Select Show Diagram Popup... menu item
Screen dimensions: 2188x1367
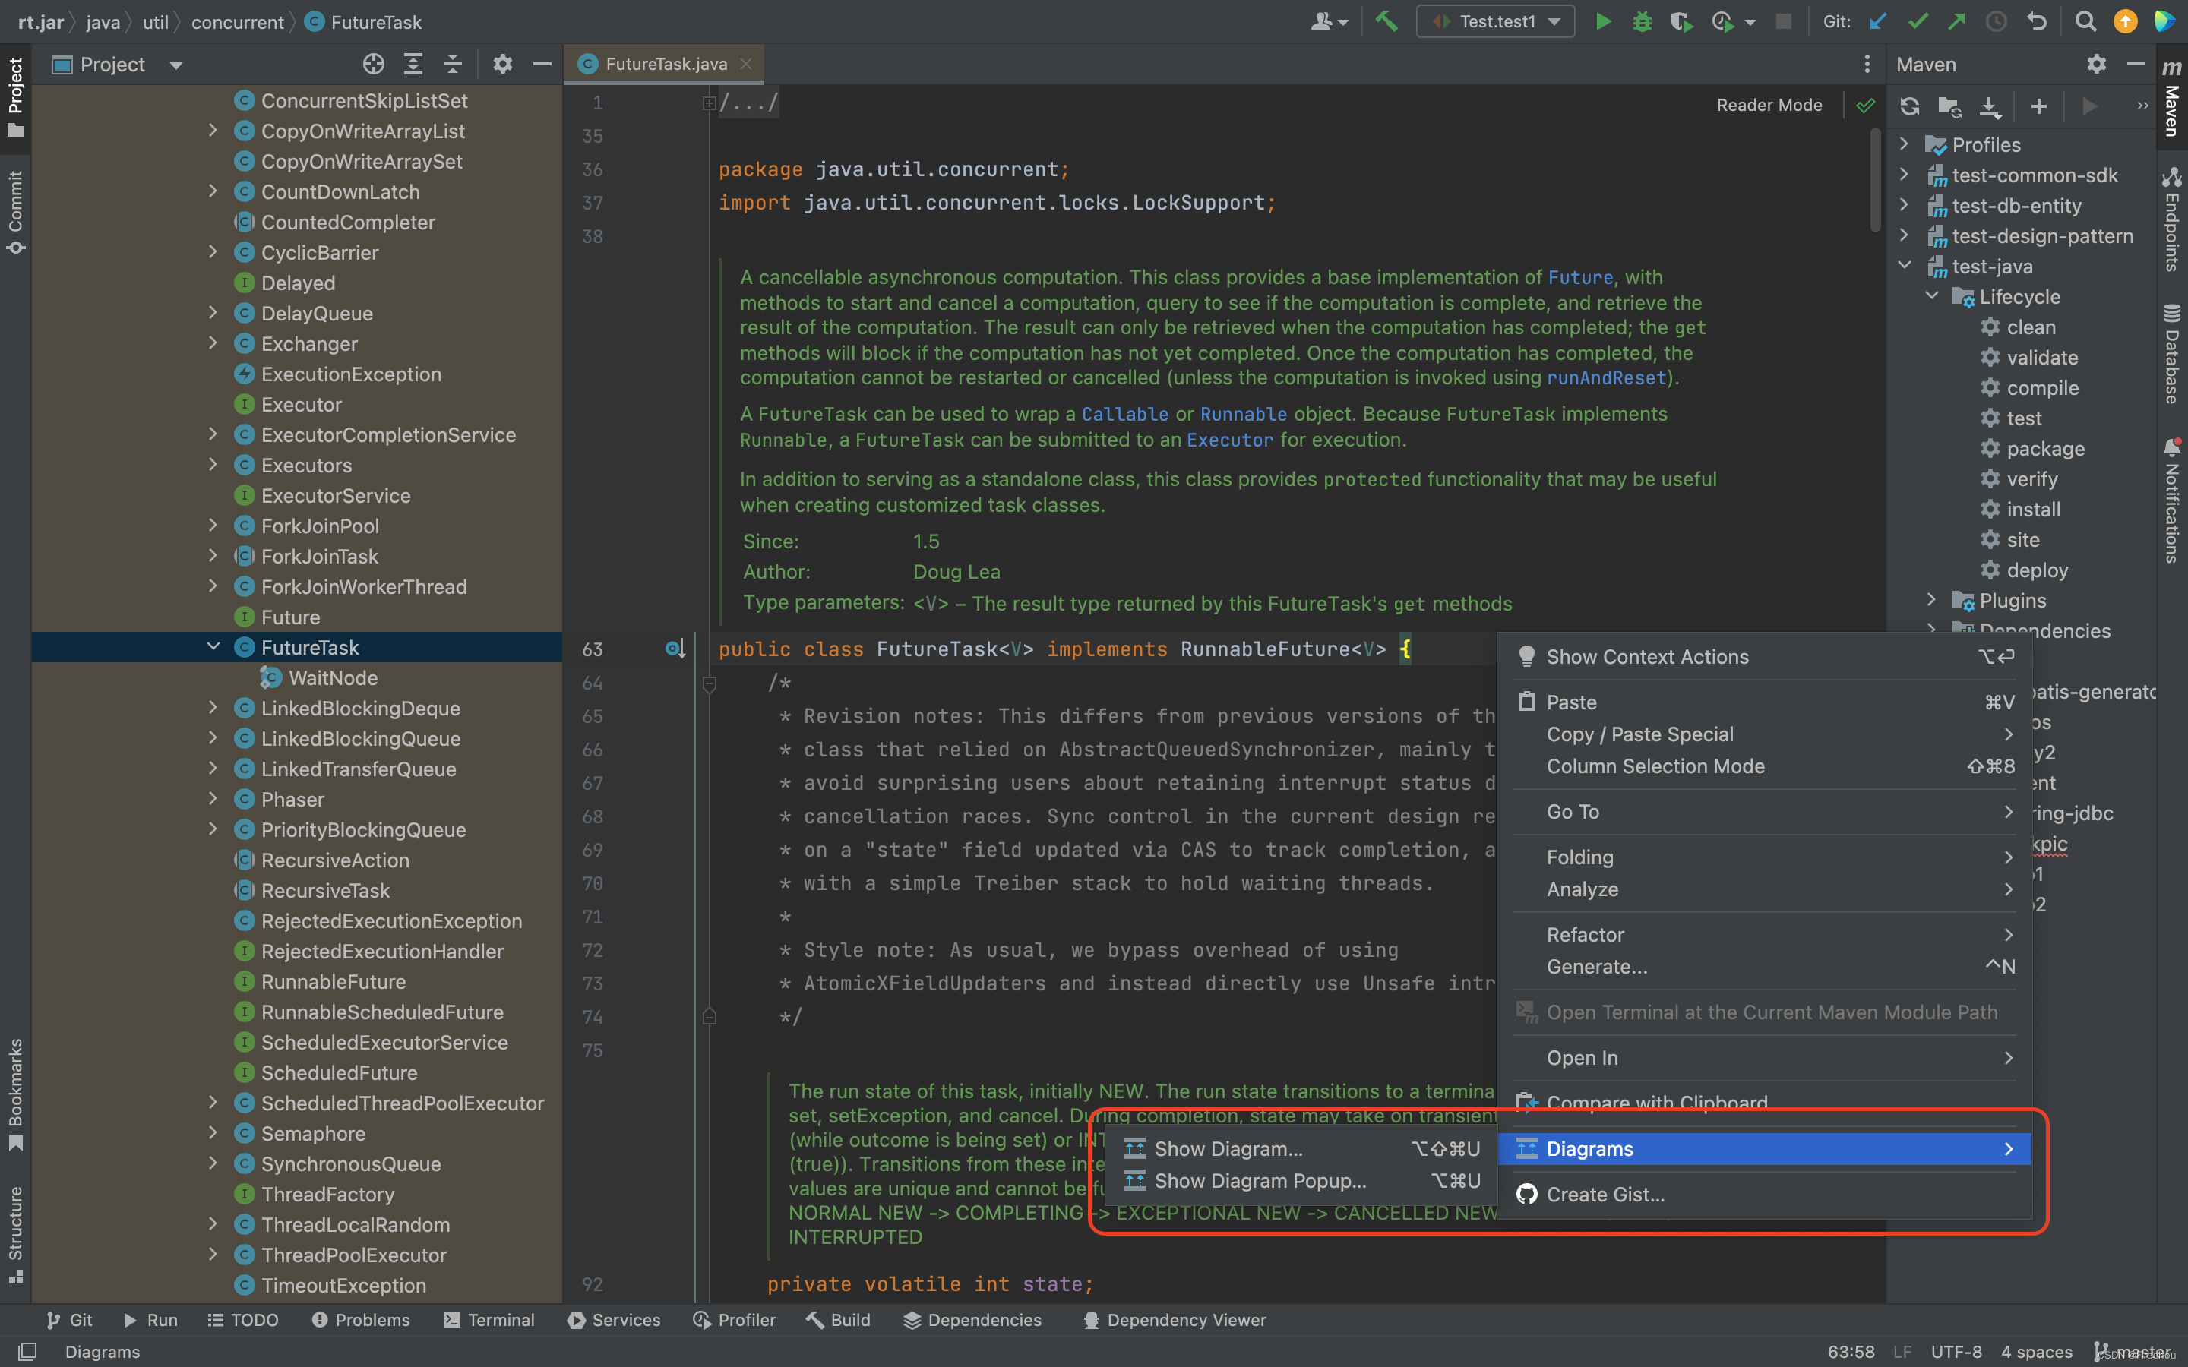click(1260, 1181)
